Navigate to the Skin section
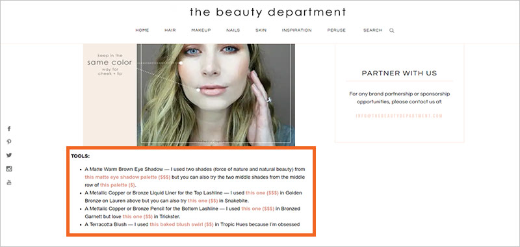Screen dimensions: 520x247 click(x=261, y=30)
